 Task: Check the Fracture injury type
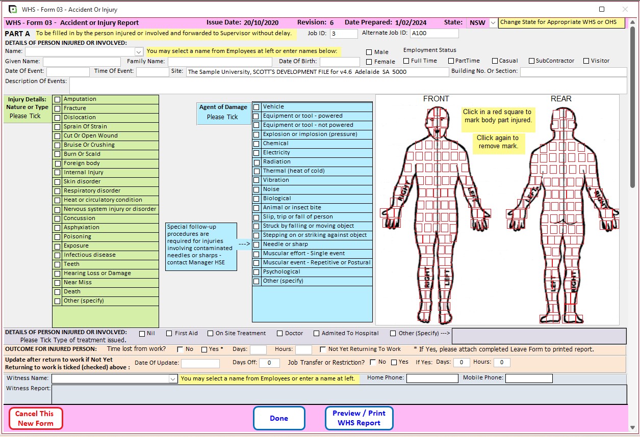pyautogui.click(x=57, y=108)
